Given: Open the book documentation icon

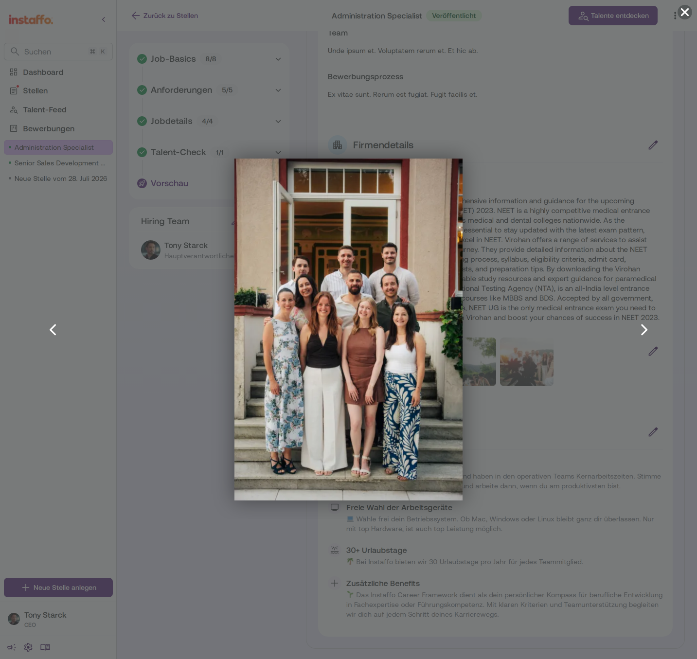Looking at the screenshot, I should point(45,647).
